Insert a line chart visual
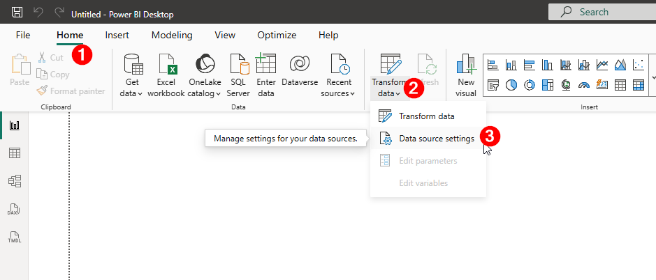 click(x=602, y=65)
